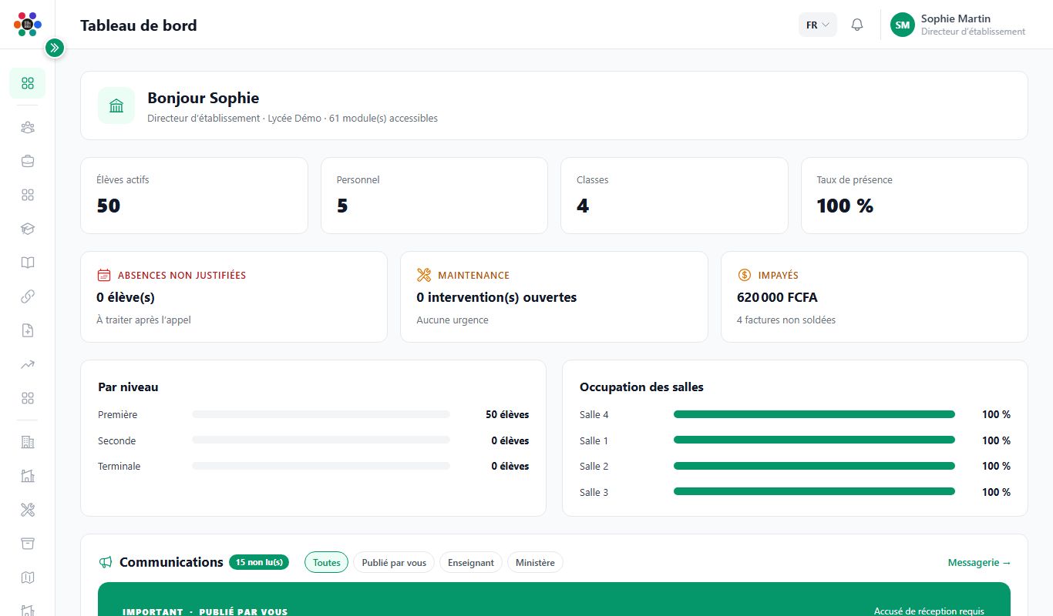The width and height of the screenshot is (1053, 616).
Task: Click the colorful app logo
Action: pyautogui.click(x=28, y=25)
